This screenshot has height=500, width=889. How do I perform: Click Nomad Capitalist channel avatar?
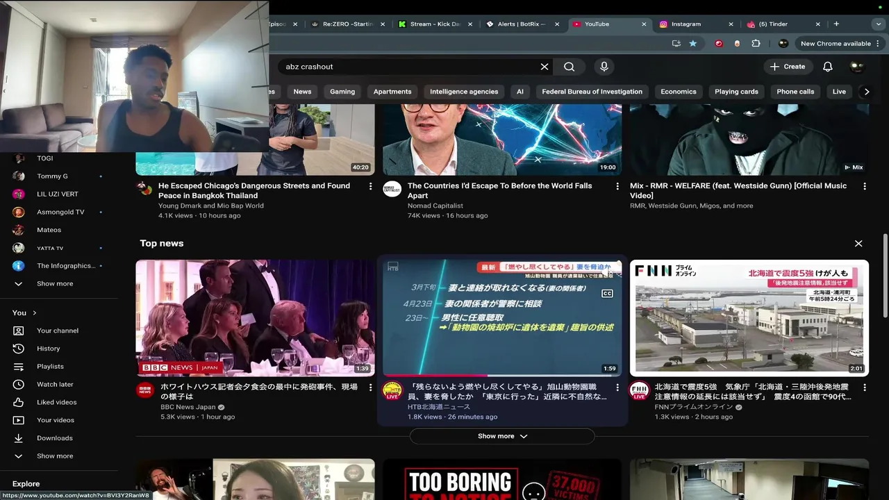tap(392, 189)
